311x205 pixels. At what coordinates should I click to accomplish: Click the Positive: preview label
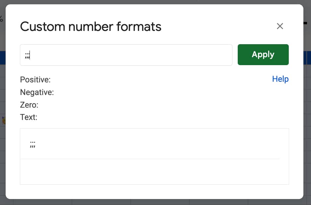[35, 80]
